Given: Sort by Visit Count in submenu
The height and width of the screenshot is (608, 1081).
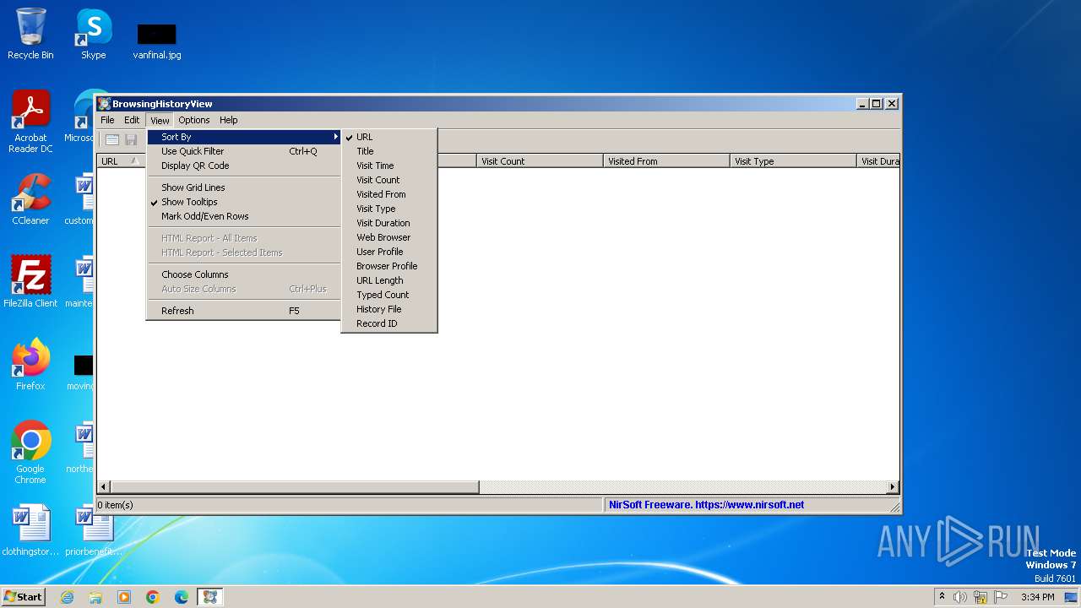Looking at the screenshot, I should pos(389,180).
